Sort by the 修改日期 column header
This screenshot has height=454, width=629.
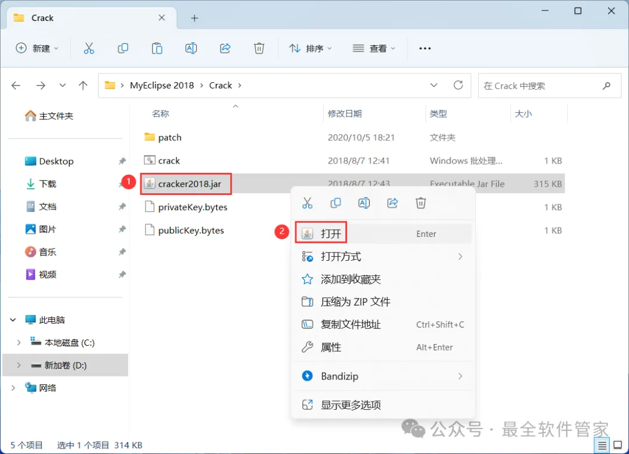click(x=345, y=114)
